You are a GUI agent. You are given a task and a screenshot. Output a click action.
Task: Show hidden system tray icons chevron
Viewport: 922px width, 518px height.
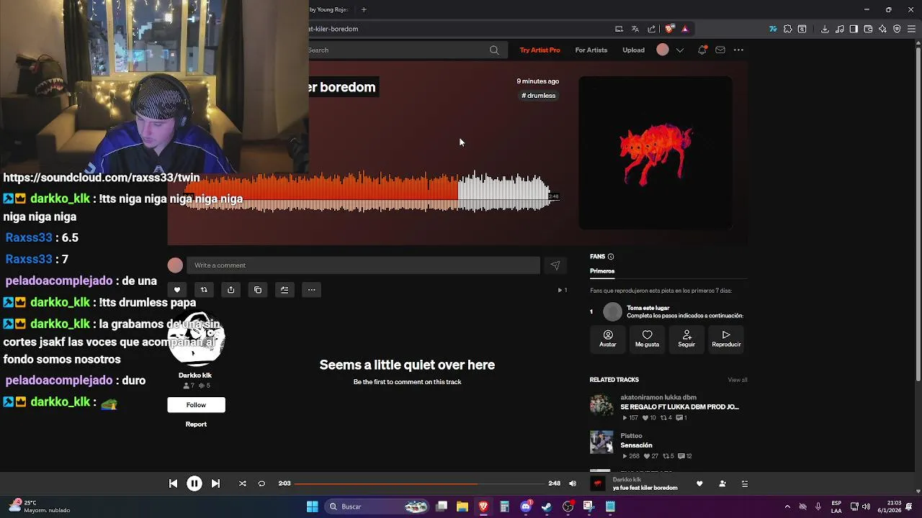pos(787,506)
